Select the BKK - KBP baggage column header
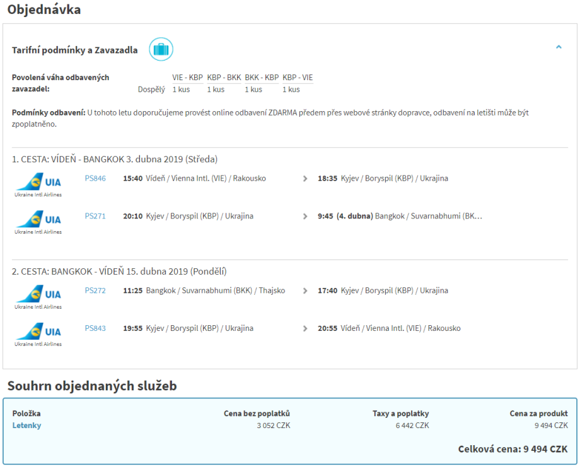 (262, 78)
